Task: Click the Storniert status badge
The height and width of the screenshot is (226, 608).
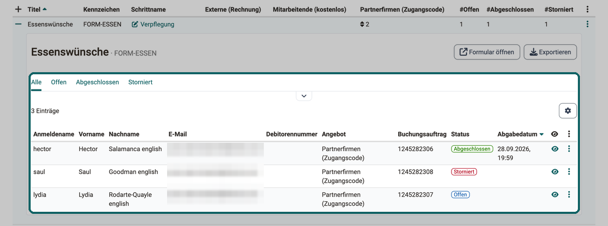Action: (464, 172)
